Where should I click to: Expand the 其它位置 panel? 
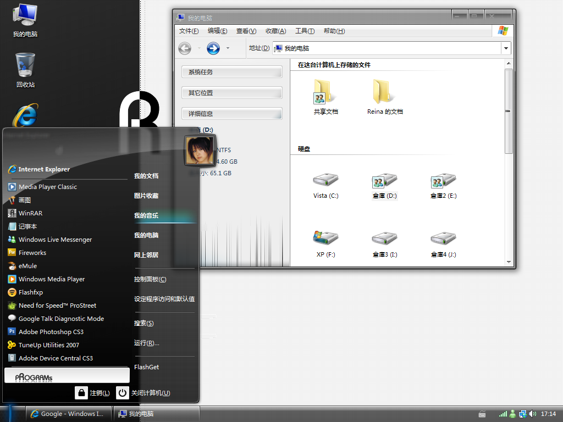(x=232, y=92)
